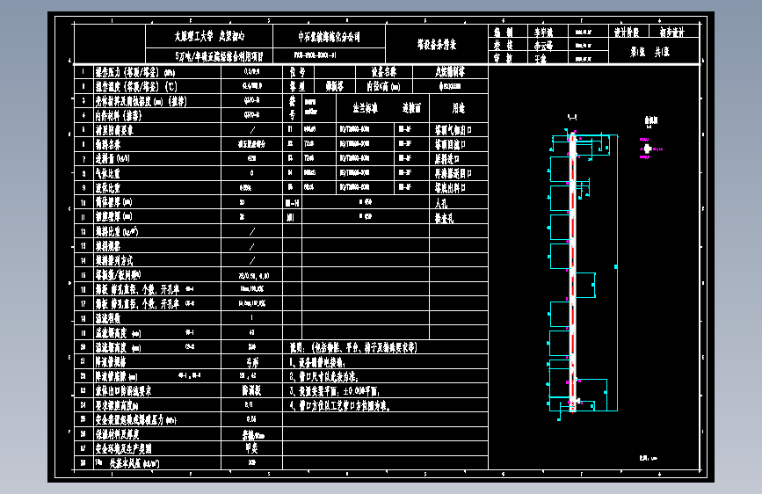
Task: Select row 22 降液管底隙 label
Action: tap(116, 376)
